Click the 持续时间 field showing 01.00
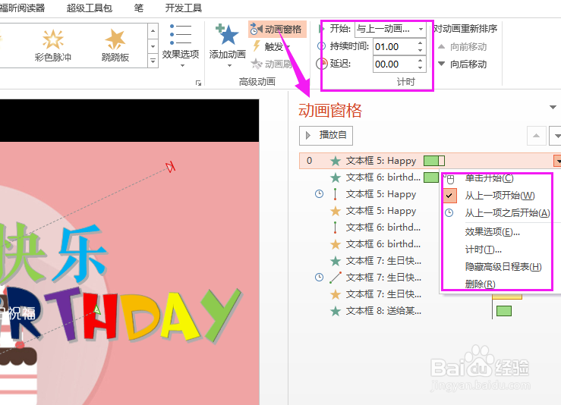The image size is (561, 405). click(x=394, y=47)
